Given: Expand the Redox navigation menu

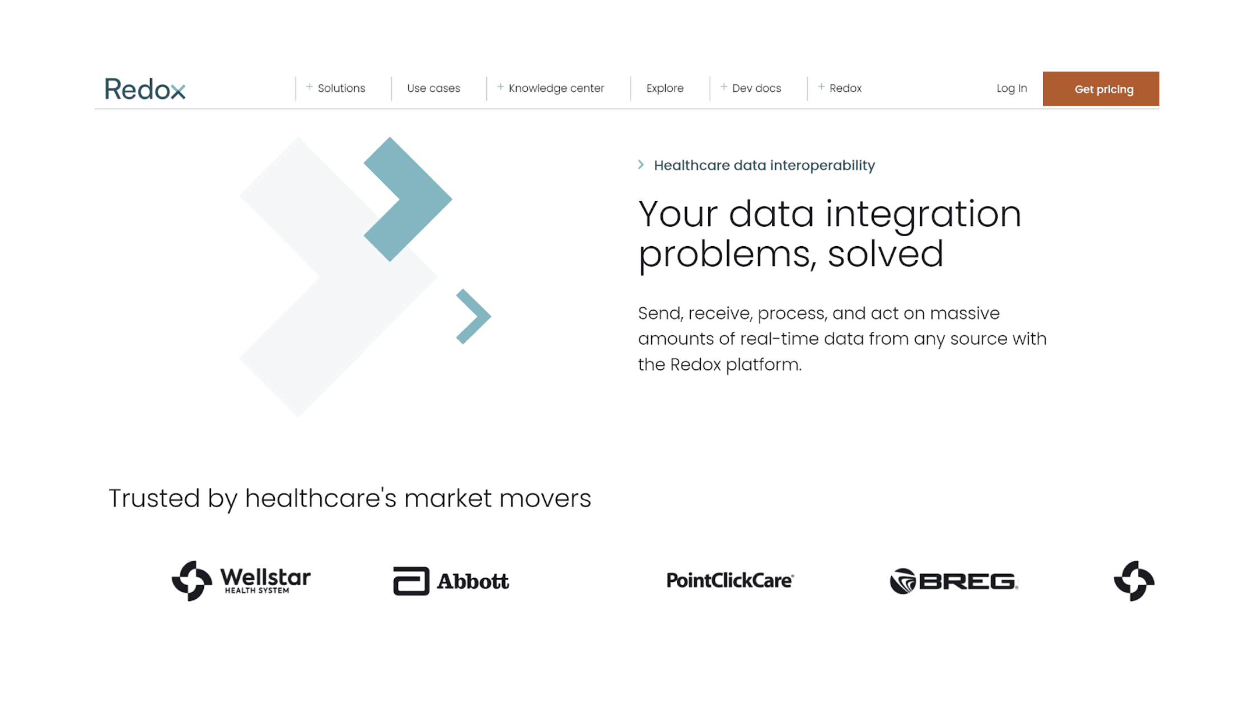Looking at the screenshot, I should (845, 88).
